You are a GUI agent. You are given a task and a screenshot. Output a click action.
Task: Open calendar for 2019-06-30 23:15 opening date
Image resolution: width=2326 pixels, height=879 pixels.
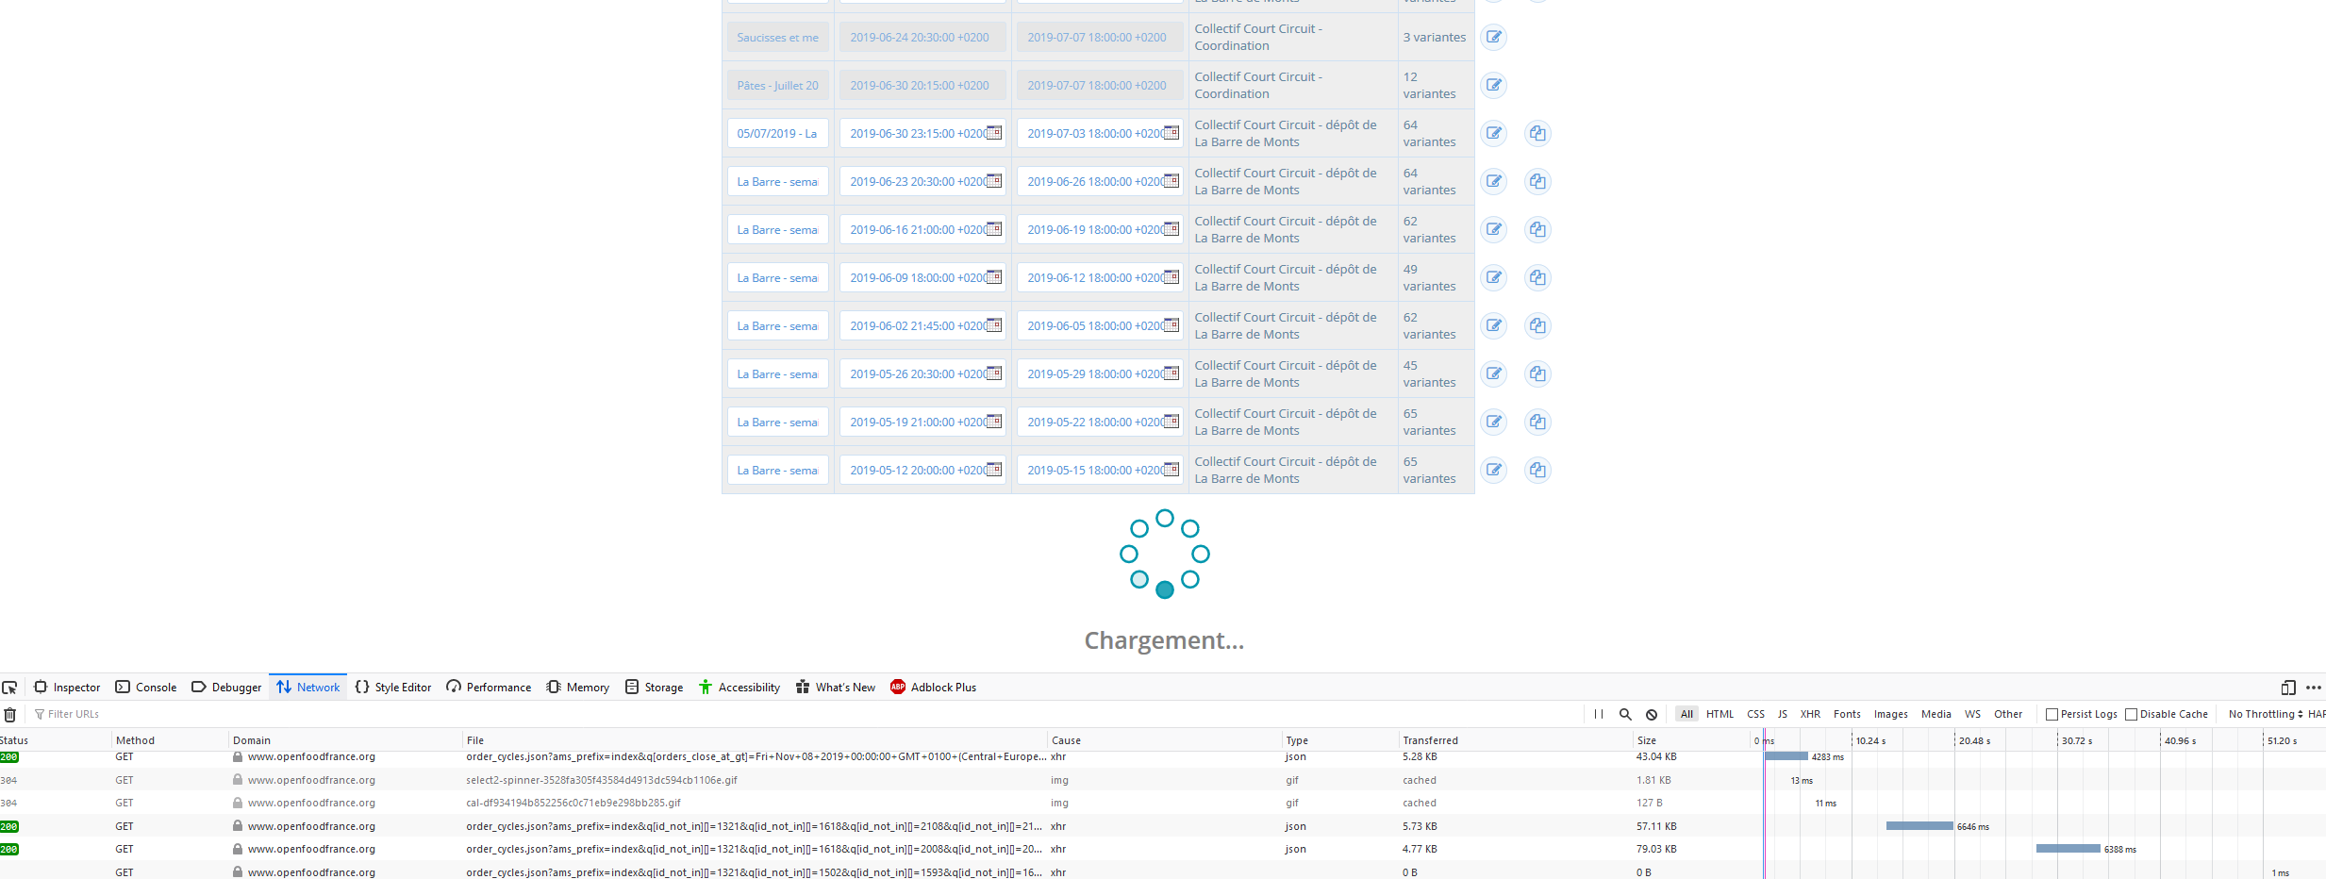[x=994, y=133]
